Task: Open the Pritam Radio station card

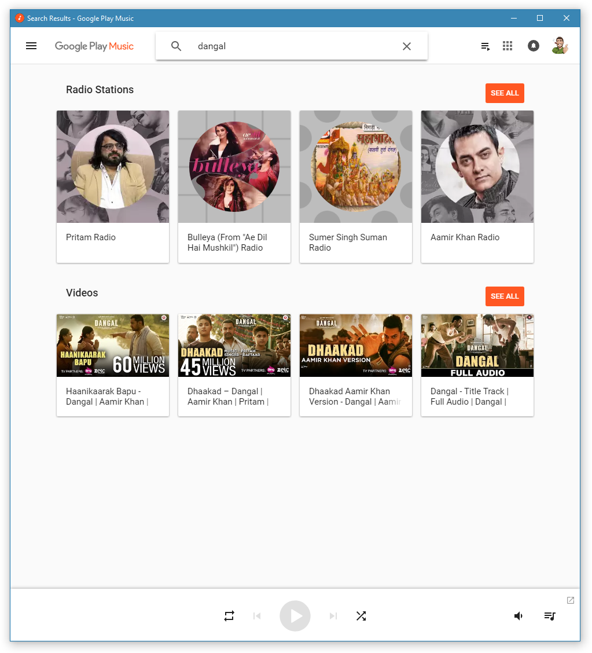Action: [113, 186]
